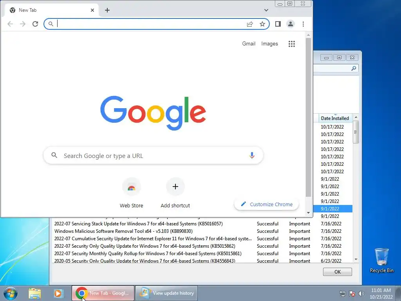401x301 pixels.
Task: Click the Action Center flag tray icon
Action: [x=352, y=294]
